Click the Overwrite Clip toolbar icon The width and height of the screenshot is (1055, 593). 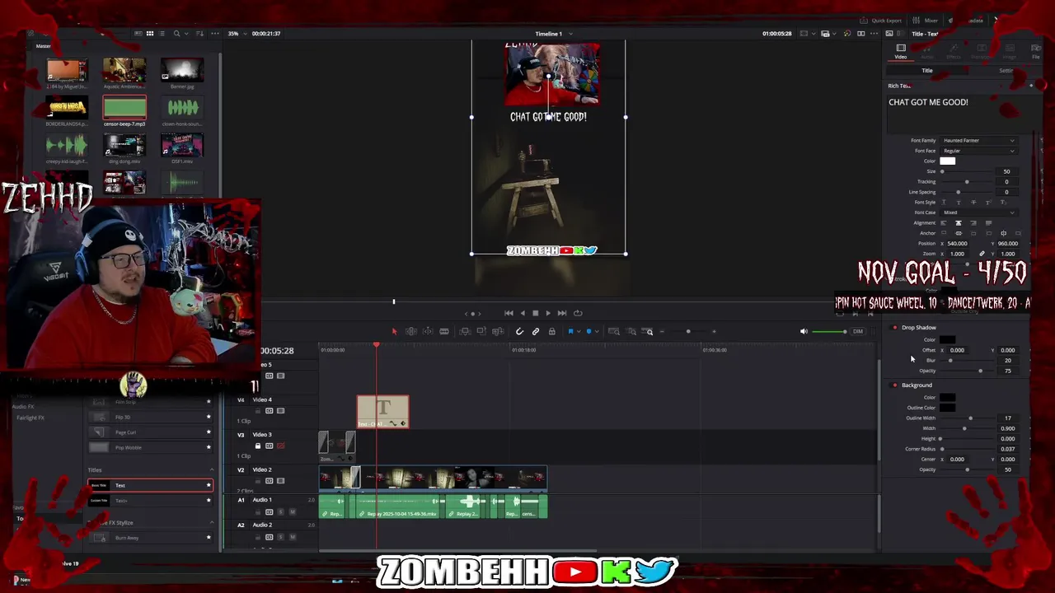pyautogui.click(x=481, y=331)
